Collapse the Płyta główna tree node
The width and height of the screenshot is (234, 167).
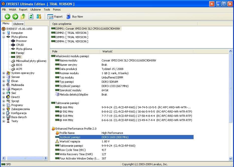click(4, 37)
